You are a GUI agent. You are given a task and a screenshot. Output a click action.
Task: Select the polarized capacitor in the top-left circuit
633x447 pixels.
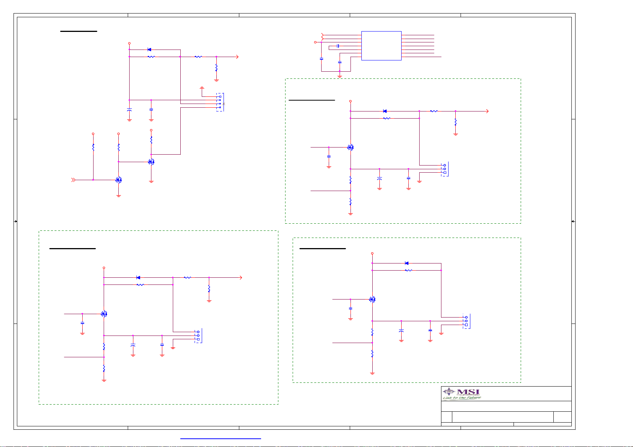coord(129,110)
